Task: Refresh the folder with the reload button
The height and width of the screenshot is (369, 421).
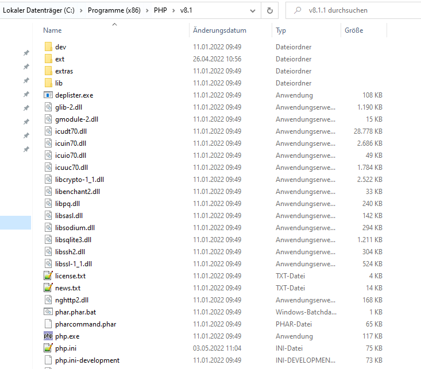Action: 270,10
